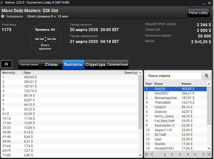Open the Структура tab
The width and height of the screenshot is (214, 159).
[x=95, y=65]
